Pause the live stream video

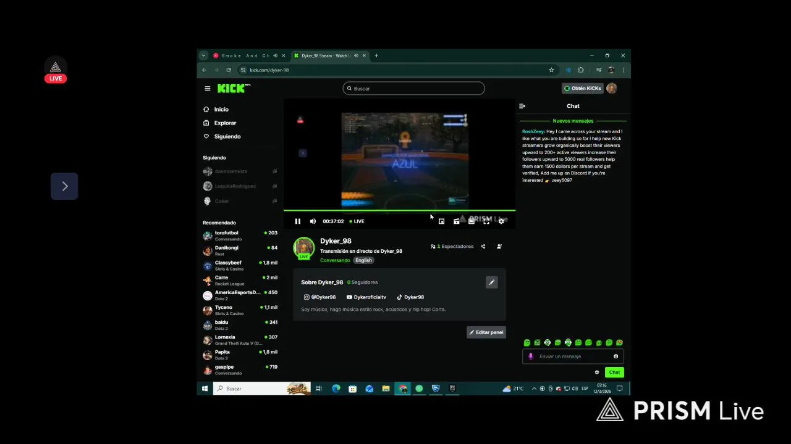[297, 221]
